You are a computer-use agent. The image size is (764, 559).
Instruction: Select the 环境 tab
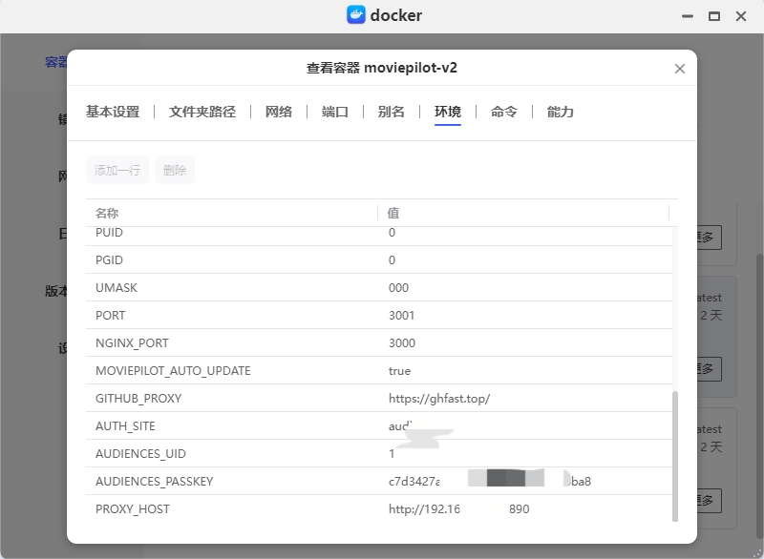[447, 112]
